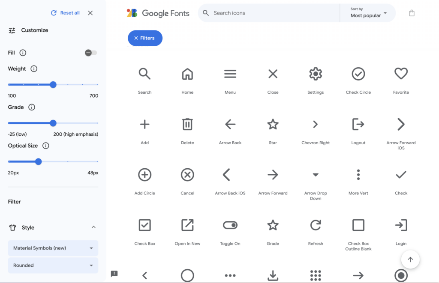
Task: Open the Open In New icon tile
Action: (187, 225)
